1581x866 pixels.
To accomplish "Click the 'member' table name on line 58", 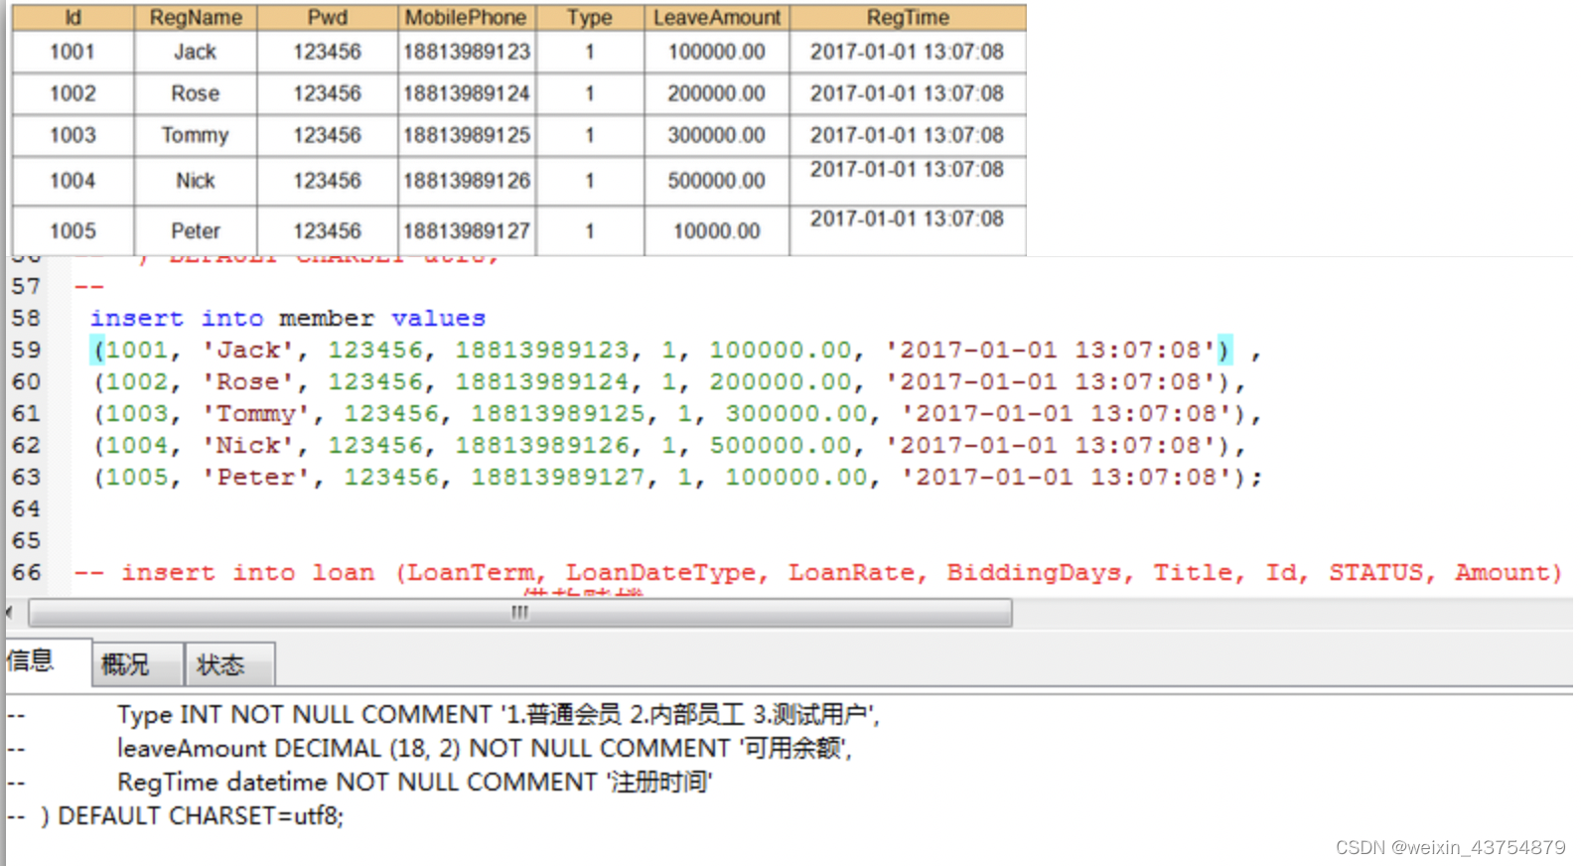I will [x=327, y=318].
